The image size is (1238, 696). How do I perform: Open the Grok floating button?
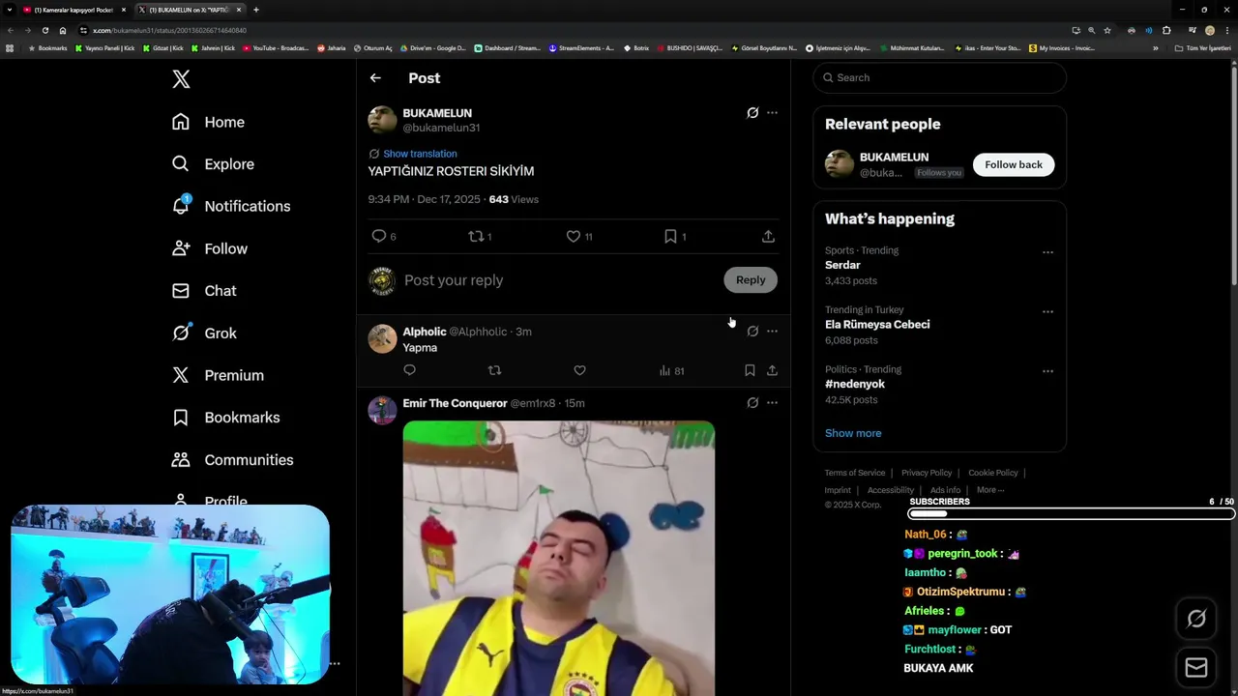1196,620
